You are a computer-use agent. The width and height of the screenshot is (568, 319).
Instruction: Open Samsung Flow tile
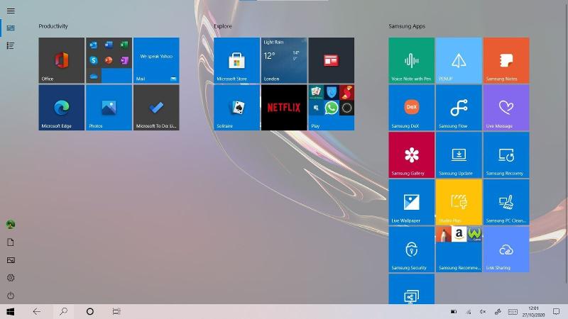[x=459, y=108]
